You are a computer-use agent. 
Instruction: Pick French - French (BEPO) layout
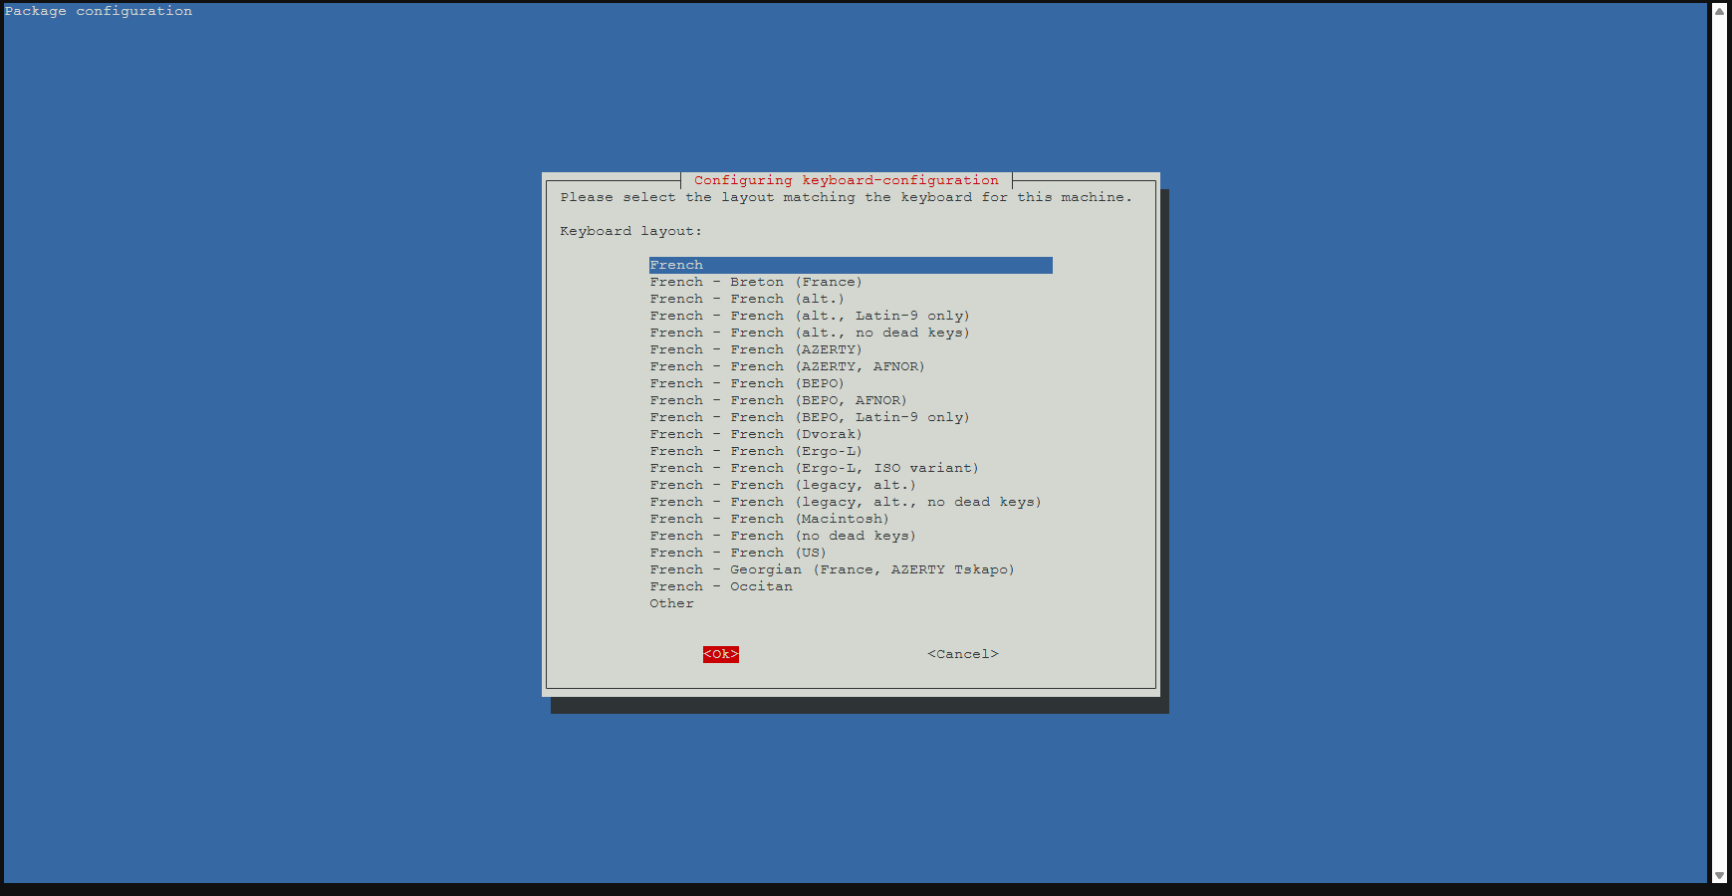tap(747, 383)
